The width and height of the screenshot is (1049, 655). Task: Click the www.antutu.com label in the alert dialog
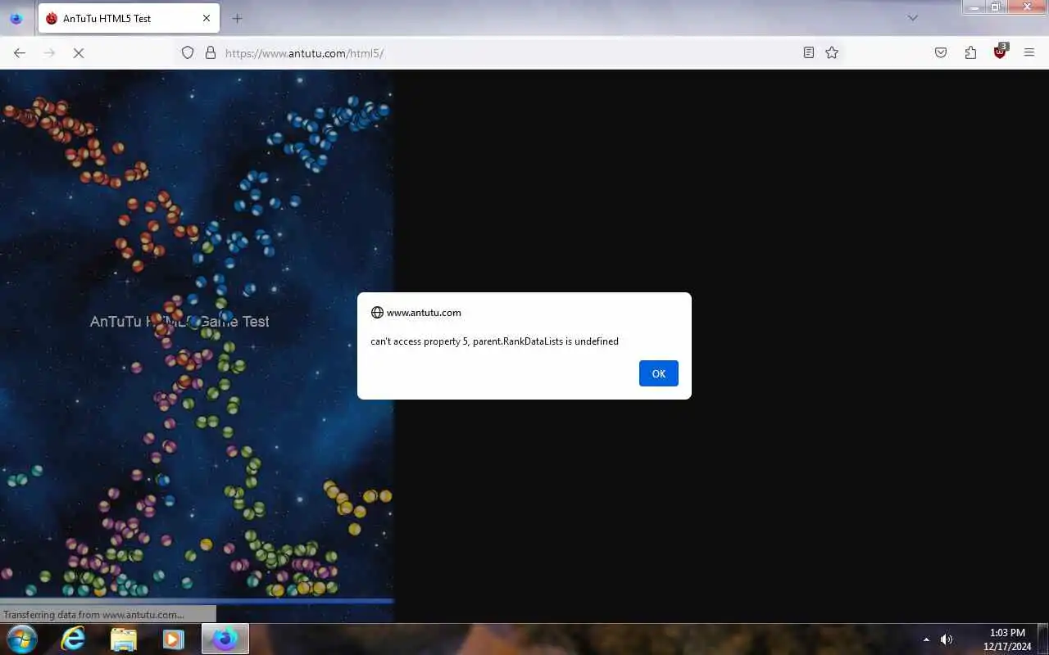(424, 313)
